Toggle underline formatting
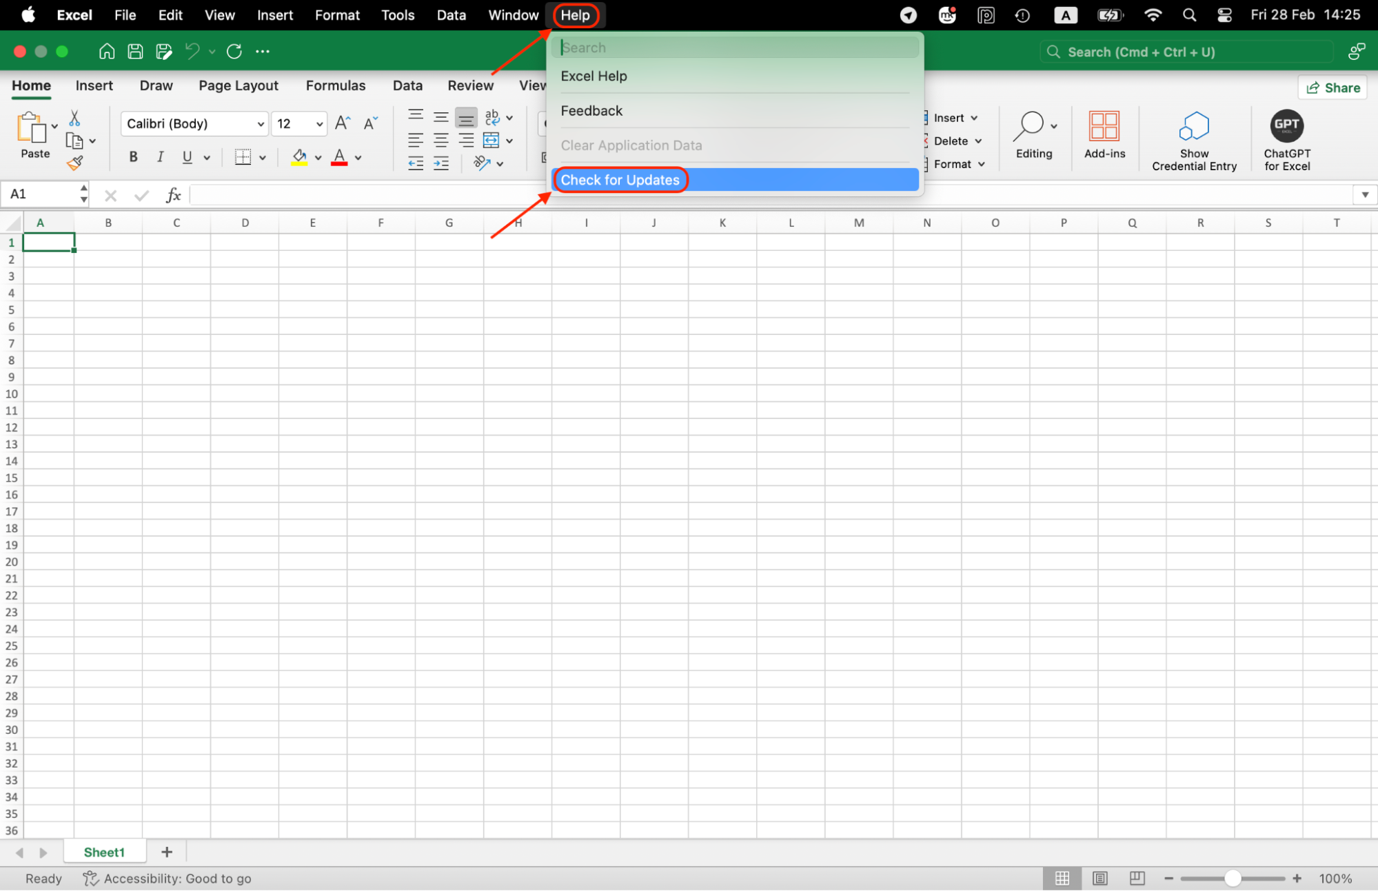1378x891 pixels. (x=186, y=156)
